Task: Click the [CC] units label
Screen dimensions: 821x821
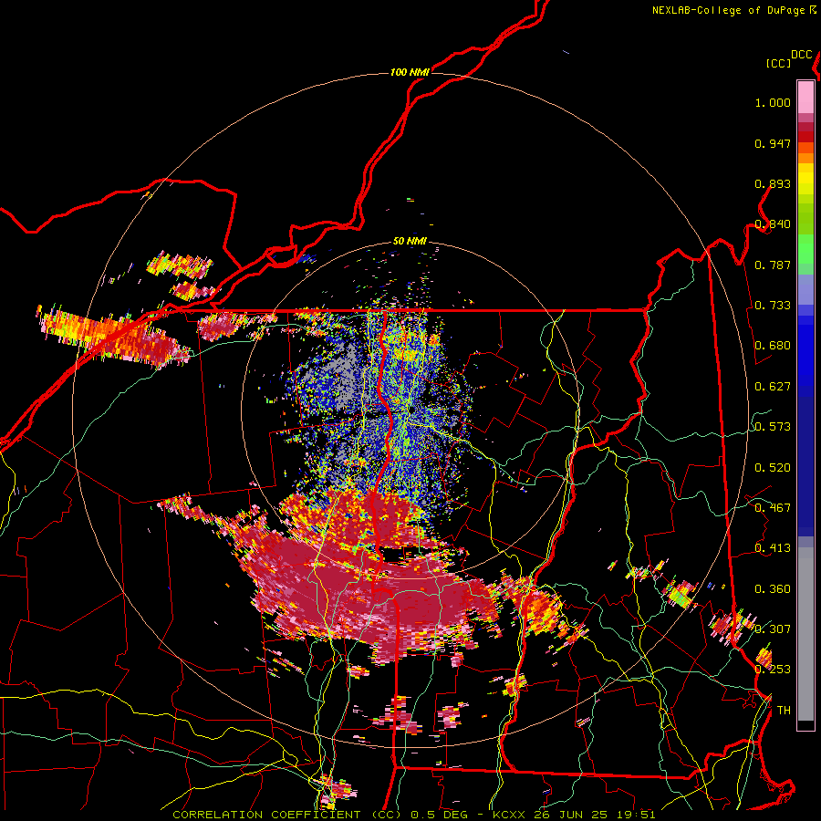Action: coord(778,63)
